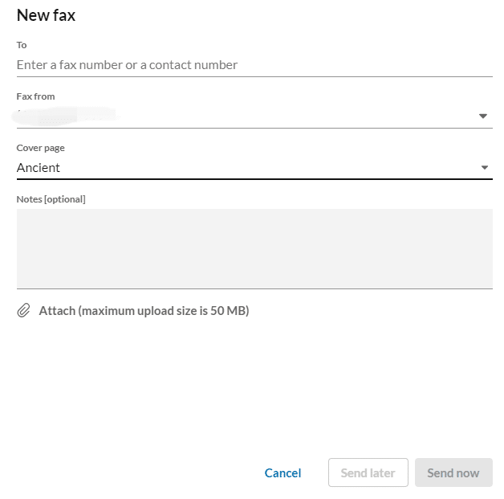The width and height of the screenshot is (504, 499).
Task: Cancel the new fax dialog
Action: click(x=282, y=473)
